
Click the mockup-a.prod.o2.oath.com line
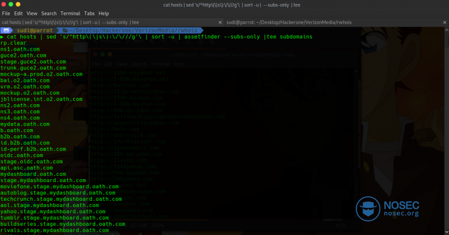pos(41,74)
